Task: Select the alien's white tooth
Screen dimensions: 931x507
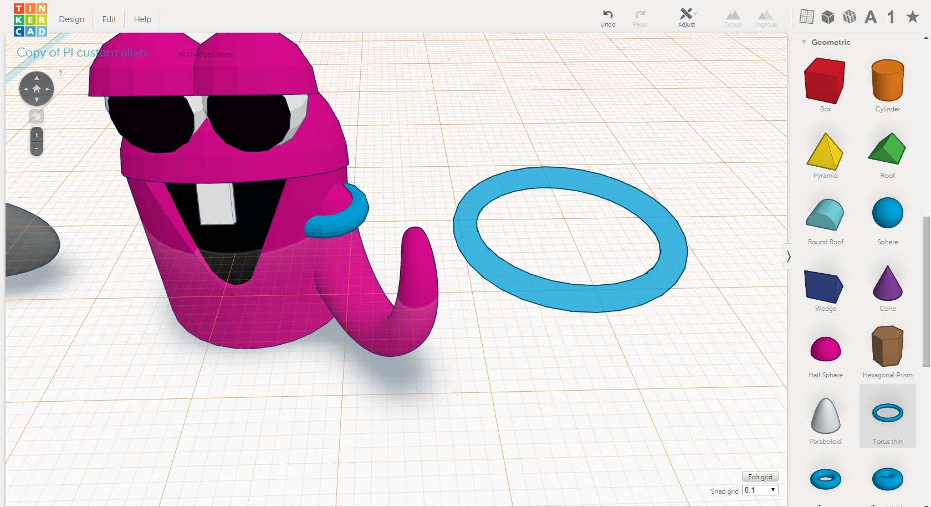Action: [216, 203]
